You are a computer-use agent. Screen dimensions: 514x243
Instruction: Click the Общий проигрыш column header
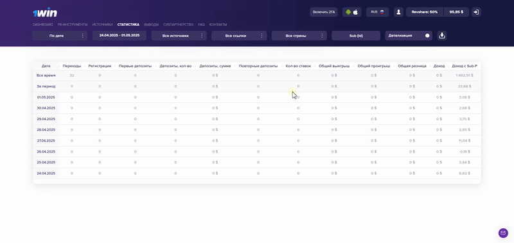point(374,66)
